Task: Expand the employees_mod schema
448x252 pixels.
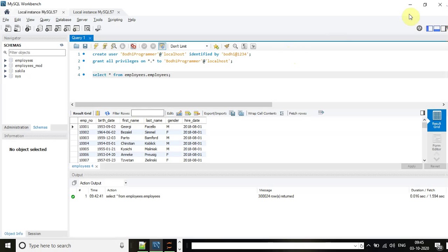Action: (5, 66)
